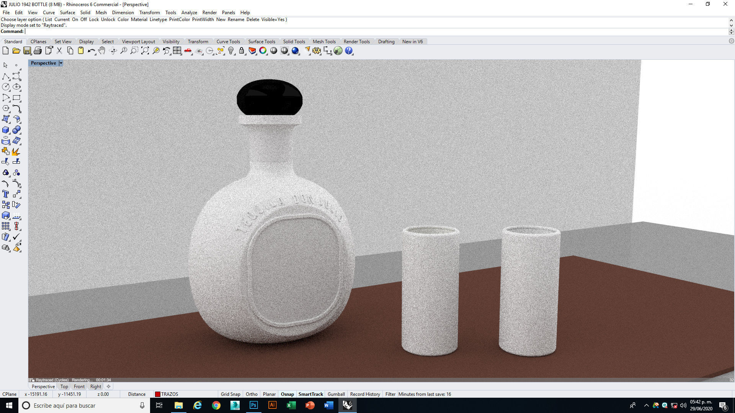Click the Lock objects padlock icon
This screenshot has width=735, height=413.
click(242, 51)
